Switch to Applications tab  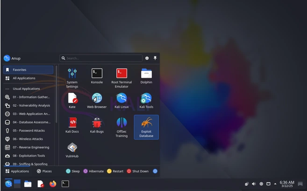tap(17, 171)
